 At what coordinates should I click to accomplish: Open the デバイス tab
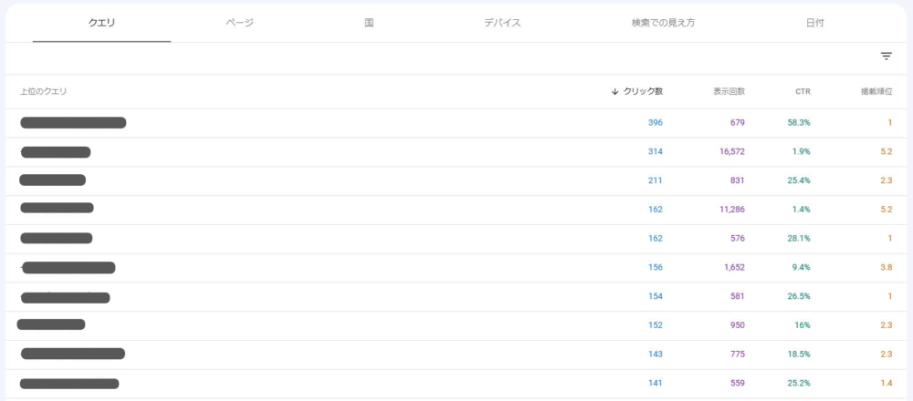click(x=502, y=24)
